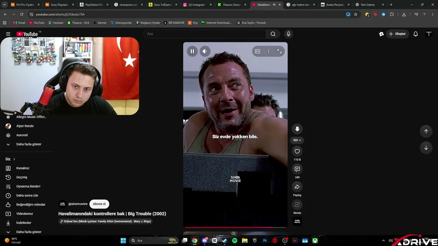This screenshot has height=246, width=438.
Task: Open the Thearus - Kick bookmark
Action: 78,23
